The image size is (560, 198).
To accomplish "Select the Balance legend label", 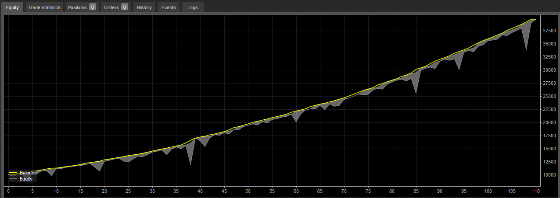I will [x=28, y=173].
